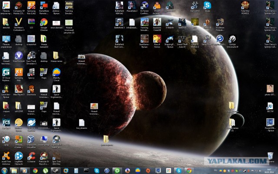278x174 pixels.
Task: Select the photo-207 image thumbnail
Action: click(270, 90)
